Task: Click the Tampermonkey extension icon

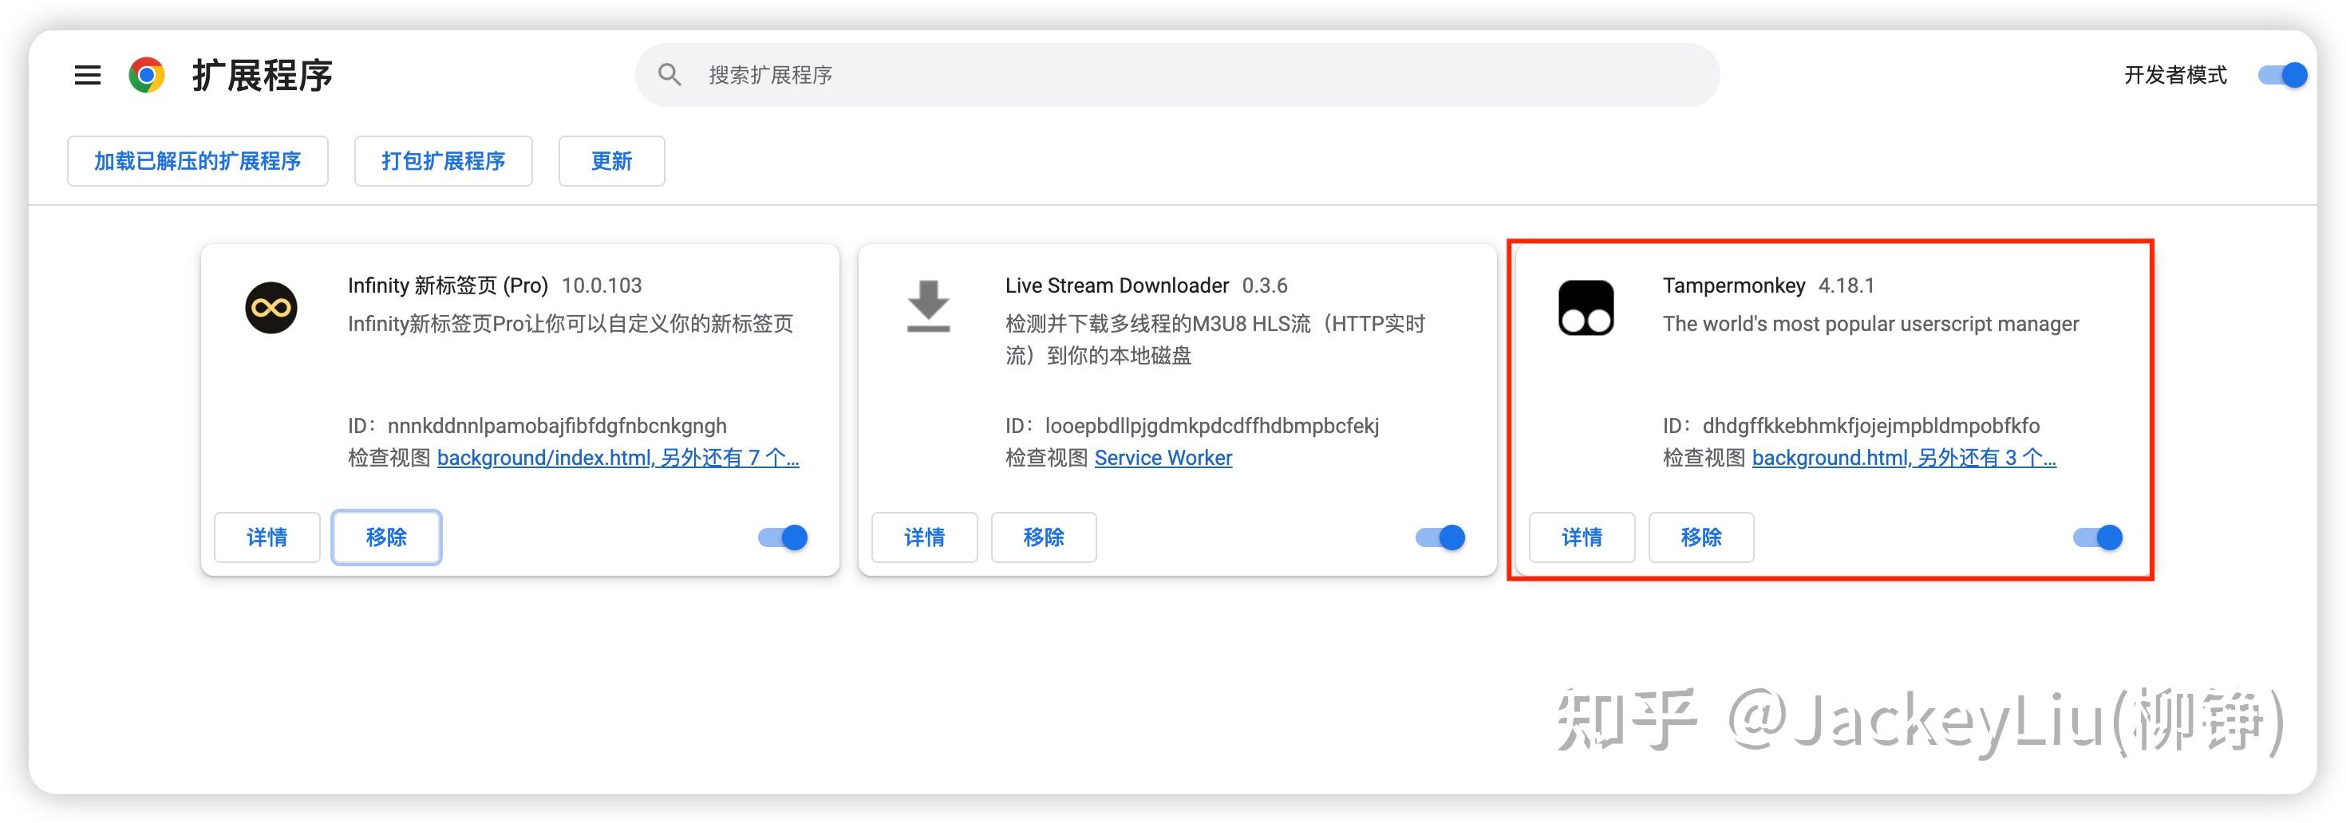Action: pos(1586,308)
